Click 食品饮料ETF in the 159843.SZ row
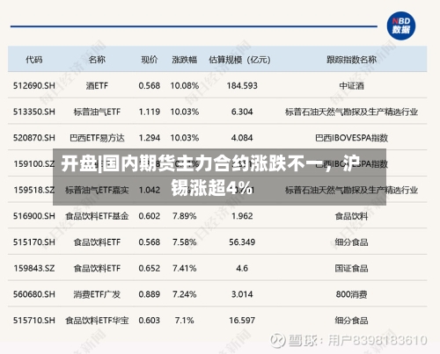The height and width of the screenshot is (354, 440). pos(97,268)
